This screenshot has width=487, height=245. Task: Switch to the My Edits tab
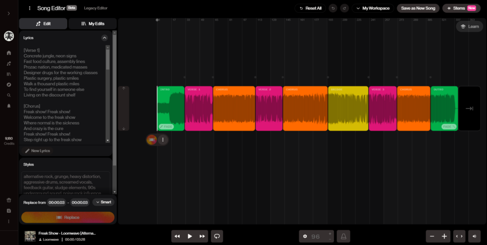click(x=93, y=24)
